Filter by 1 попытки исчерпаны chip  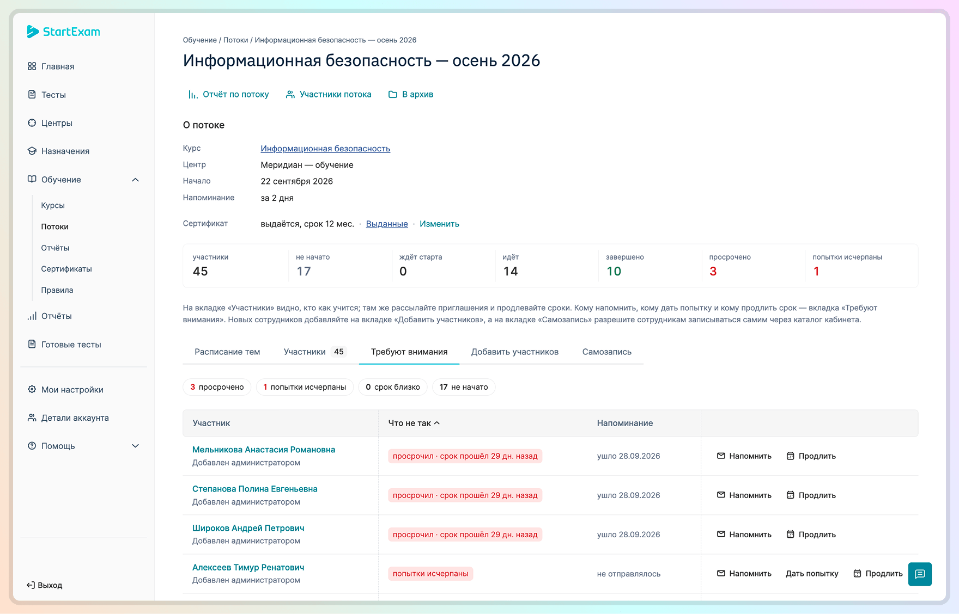pyautogui.click(x=305, y=387)
